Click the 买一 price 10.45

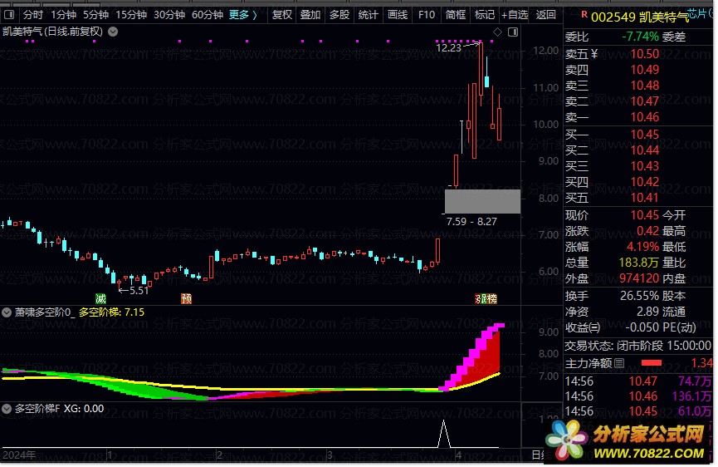[x=645, y=135]
